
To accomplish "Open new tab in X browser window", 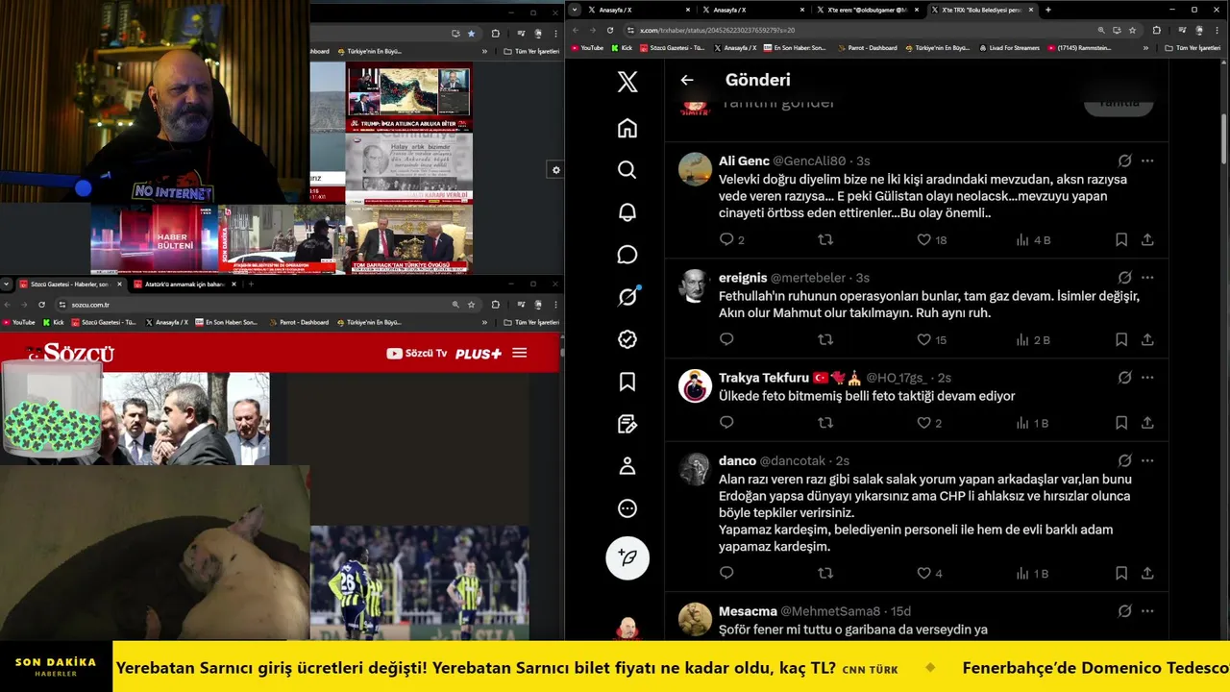I will [x=1048, y=10].
